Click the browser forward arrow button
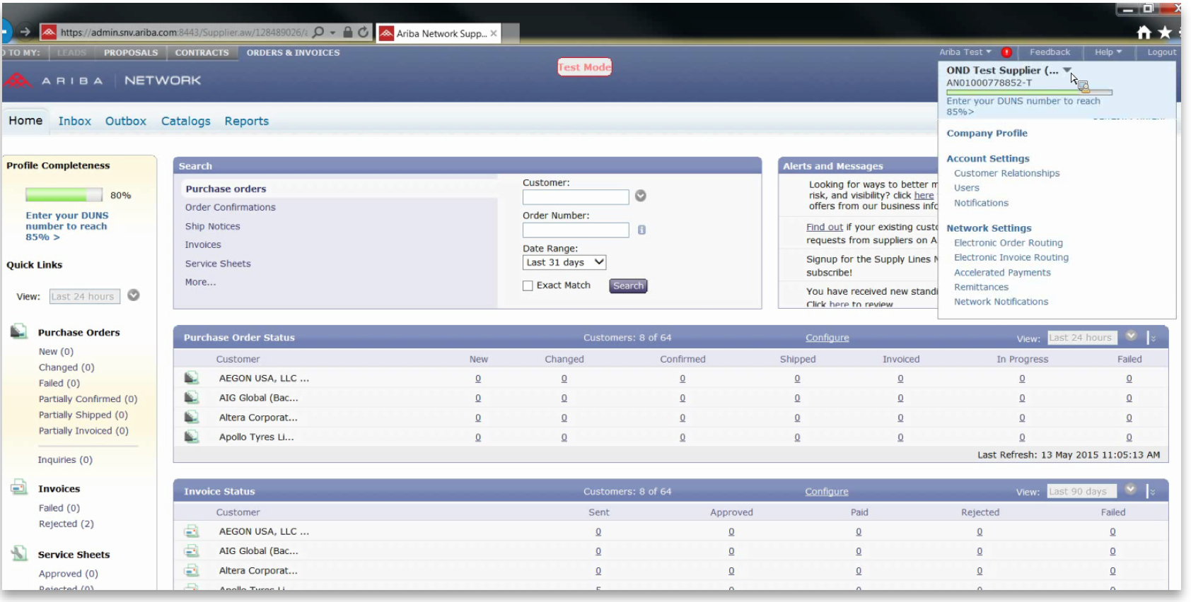 (x=25, y=32)
